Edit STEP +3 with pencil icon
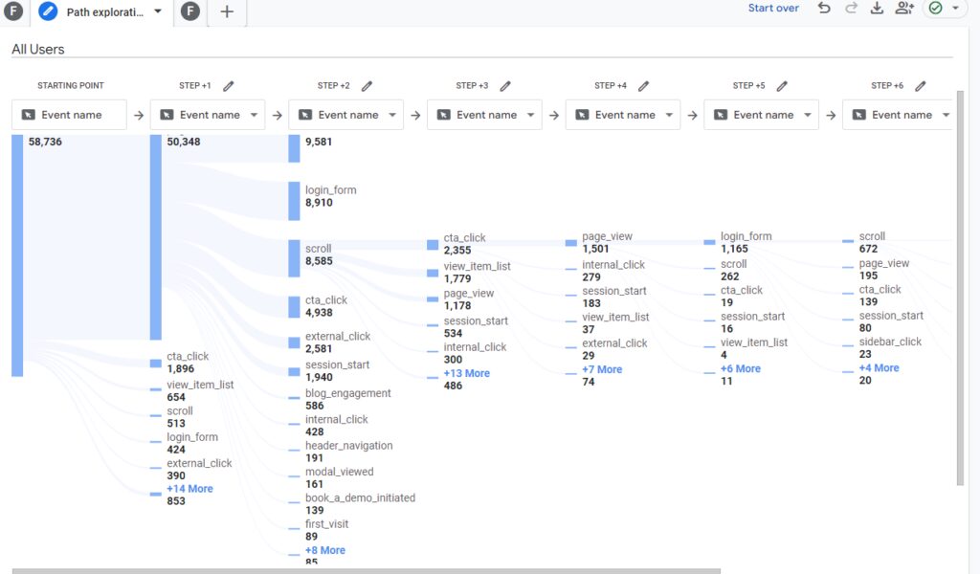 (x=505, y=85)
